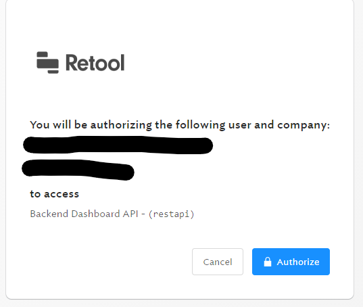Click the '(restapi)' monospace resource type
Image resolution: width=363 pixels, height=307 pixels.
click(x=171, y=214)
